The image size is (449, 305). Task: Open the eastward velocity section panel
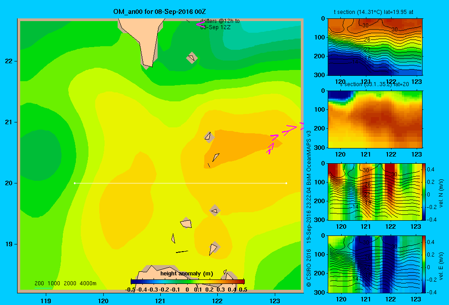(375, 264)
